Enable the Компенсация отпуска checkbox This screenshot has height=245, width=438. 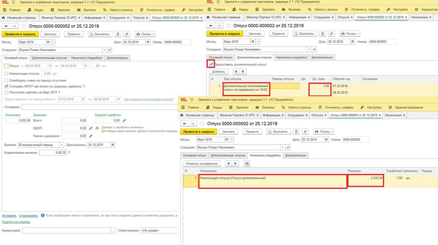click(x=6, y=74)
